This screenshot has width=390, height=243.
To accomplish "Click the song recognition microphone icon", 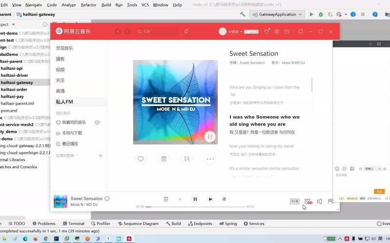I will pos(186,32).
